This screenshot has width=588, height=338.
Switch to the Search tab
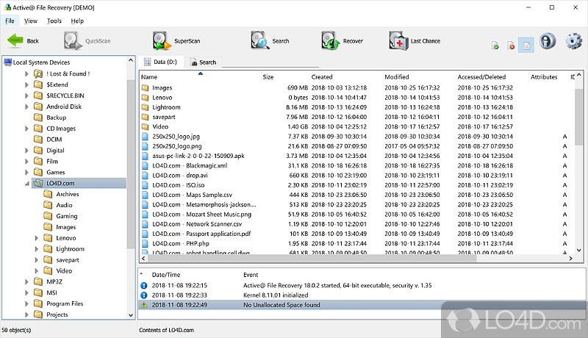click(203, 62)
